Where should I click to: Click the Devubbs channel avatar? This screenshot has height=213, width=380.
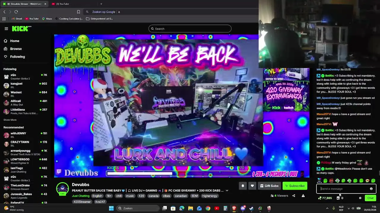click(62, 189)
